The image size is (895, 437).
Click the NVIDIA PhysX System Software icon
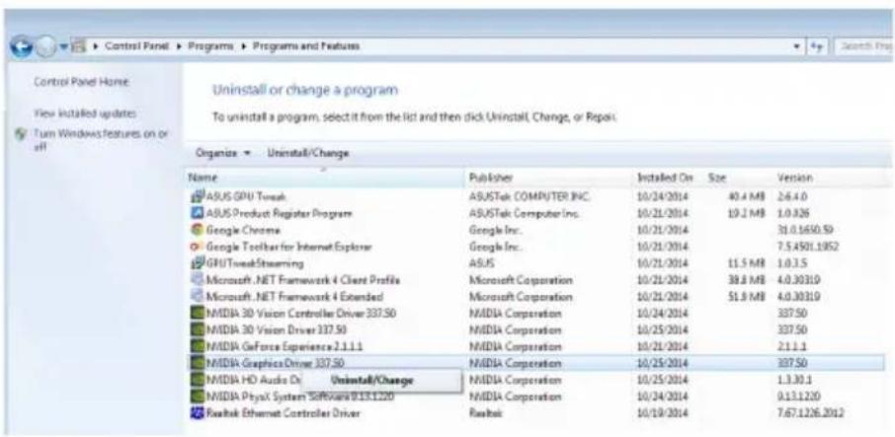pos(197,397)
